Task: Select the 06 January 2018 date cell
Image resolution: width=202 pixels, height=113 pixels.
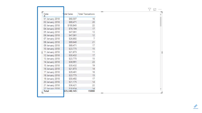Action: (x=52, y=35)
